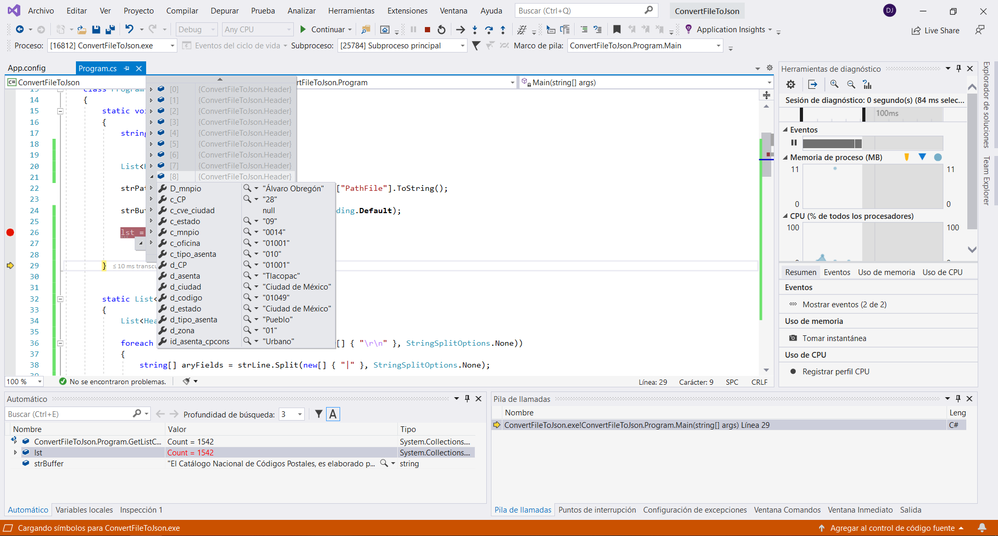Click the camera icon for Tomar instantánea

tap(793, 338)
